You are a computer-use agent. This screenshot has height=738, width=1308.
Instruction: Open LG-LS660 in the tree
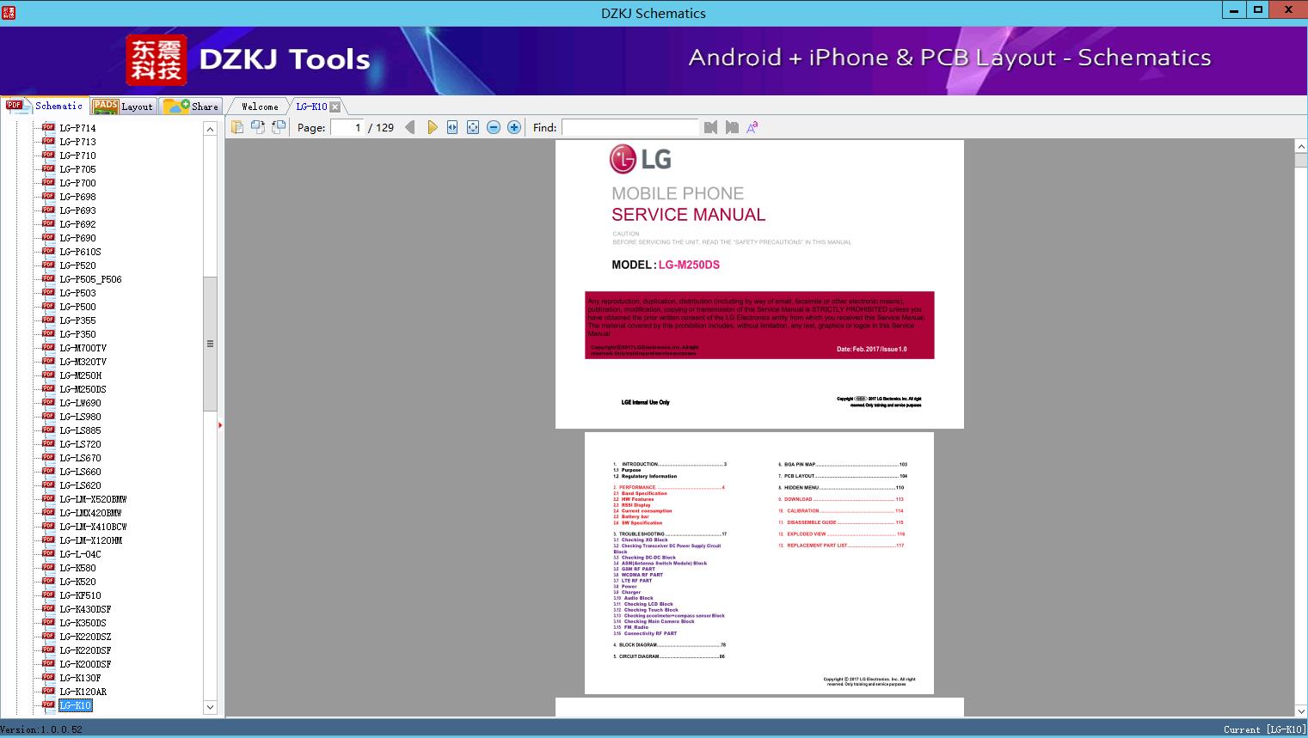80,472
